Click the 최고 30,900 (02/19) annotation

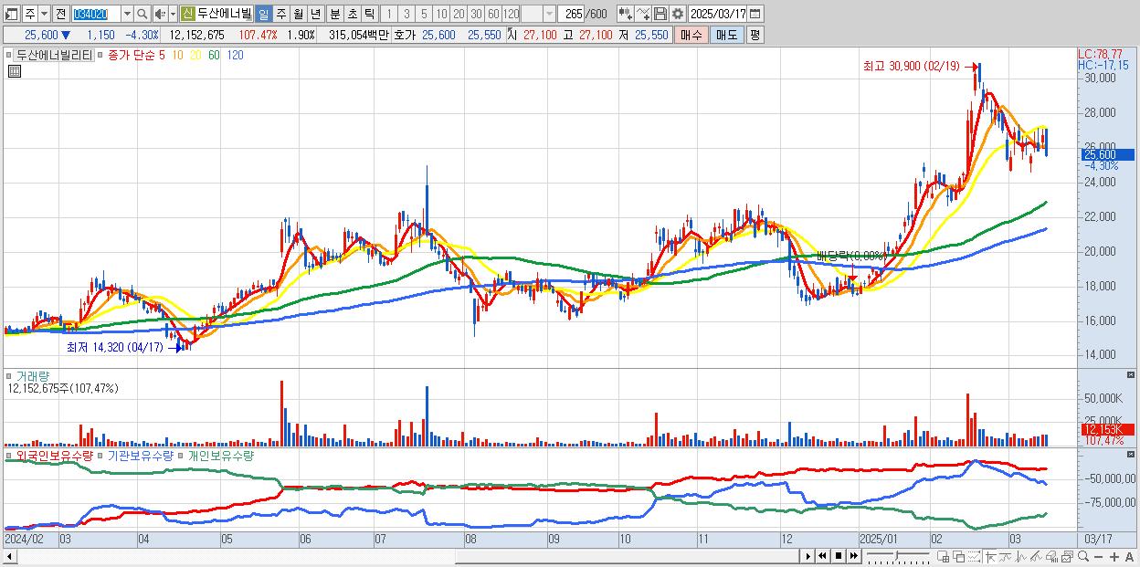[x=910, y=66]
